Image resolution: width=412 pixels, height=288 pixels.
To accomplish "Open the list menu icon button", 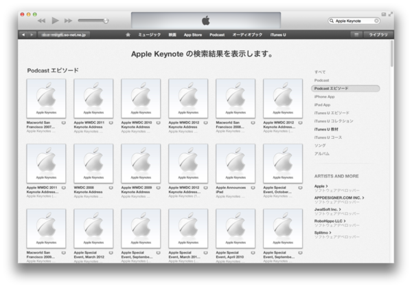I will [x=356, y=35].
